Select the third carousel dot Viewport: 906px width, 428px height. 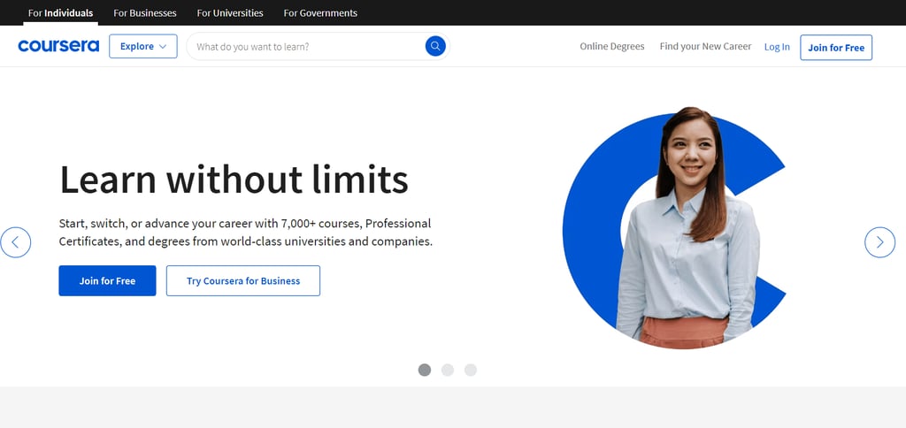(471, 370)
